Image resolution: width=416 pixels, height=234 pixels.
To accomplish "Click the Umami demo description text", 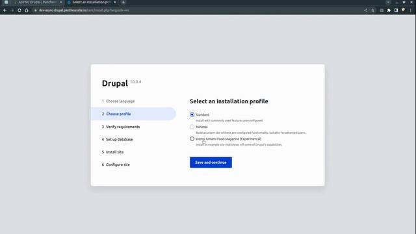I will pos(239,144).
